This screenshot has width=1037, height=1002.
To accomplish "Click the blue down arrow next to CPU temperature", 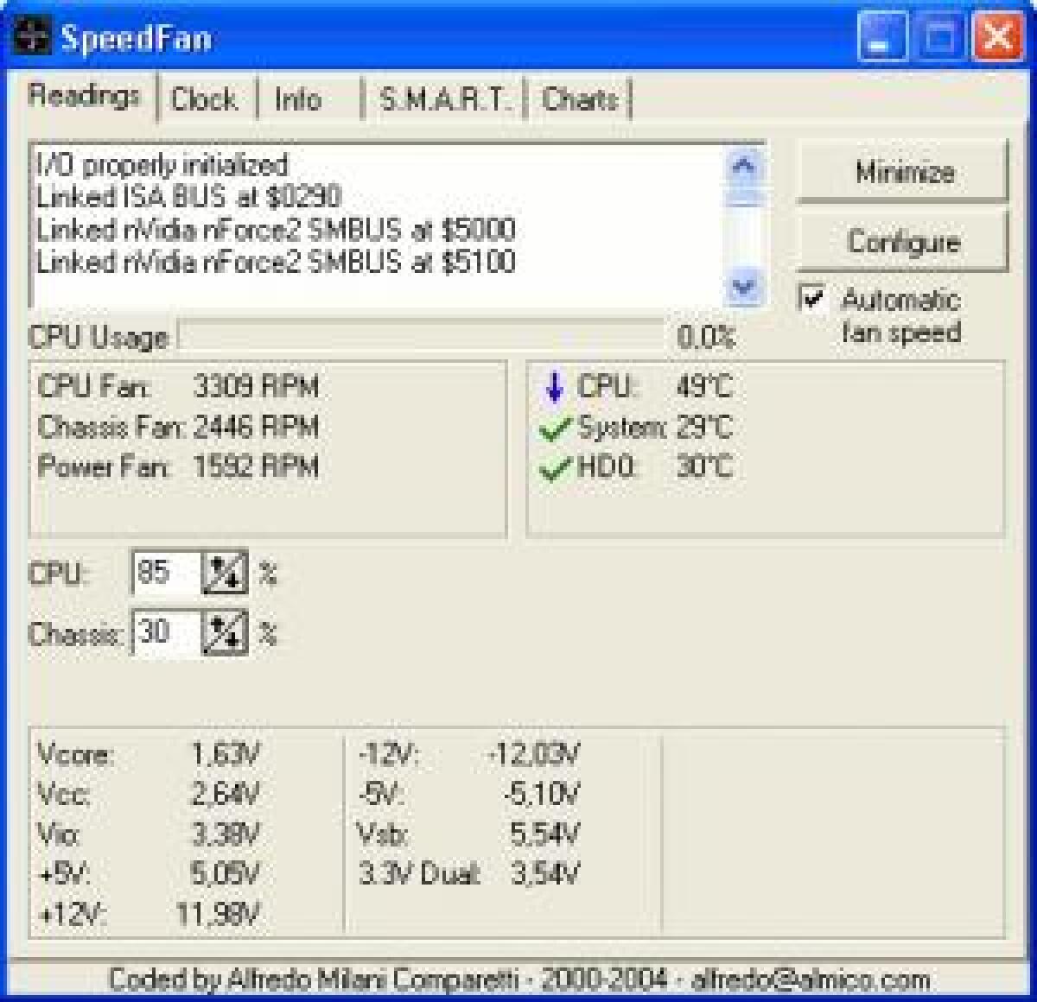I will pyautogui.click(x=554, y=388).
